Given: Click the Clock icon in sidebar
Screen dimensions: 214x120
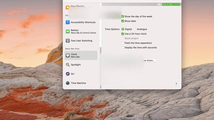Looking at the screenshot, I should click(x=68, y=55).
